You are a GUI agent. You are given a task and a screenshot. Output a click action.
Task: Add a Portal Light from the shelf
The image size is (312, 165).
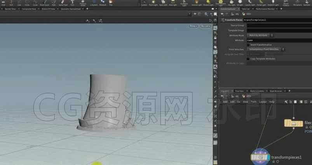(x=261, y=3)
